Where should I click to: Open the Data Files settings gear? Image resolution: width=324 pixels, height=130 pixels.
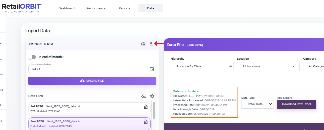pos(152,96)
